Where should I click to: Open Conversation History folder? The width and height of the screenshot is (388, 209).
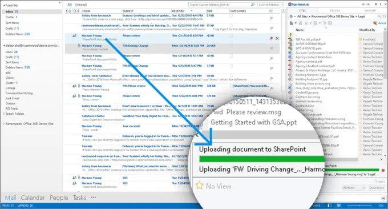click(19, 93)
